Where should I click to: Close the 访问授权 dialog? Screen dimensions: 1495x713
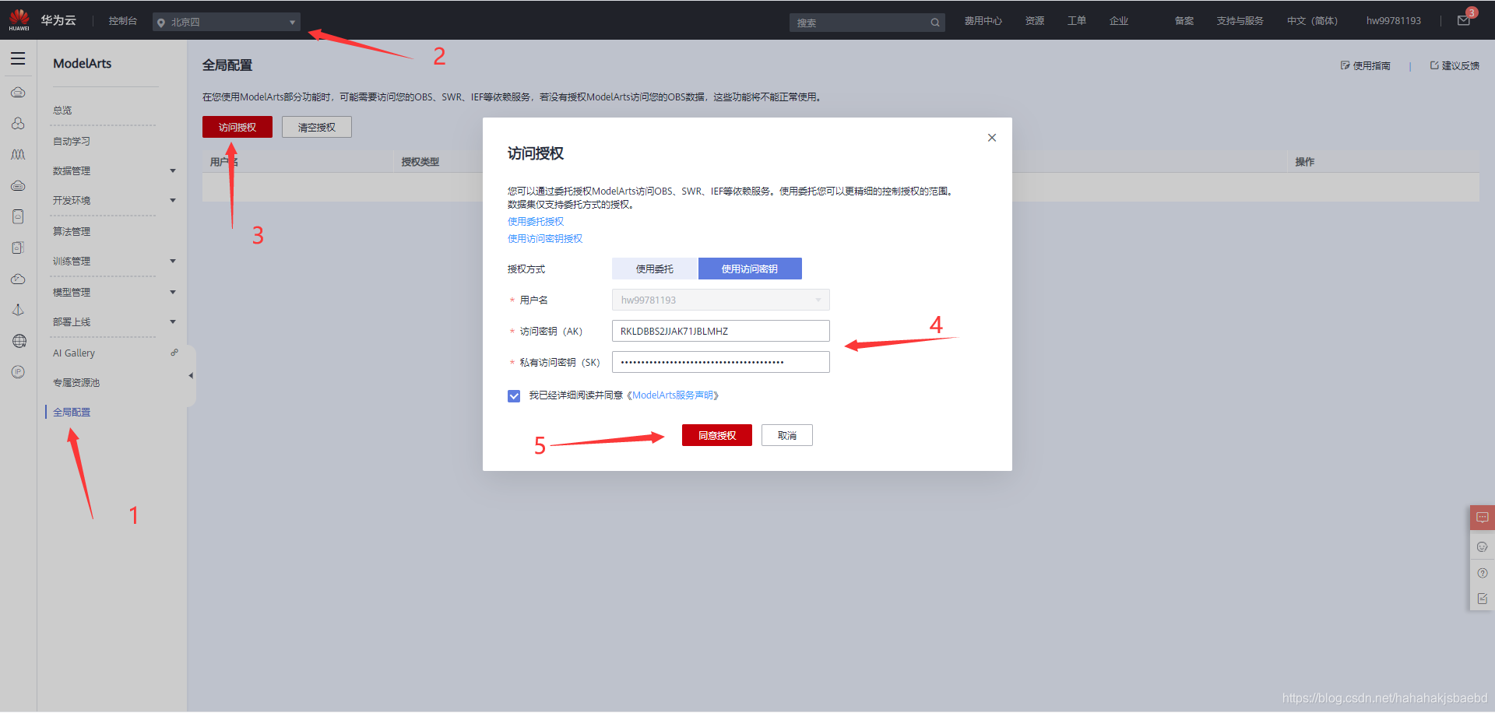(992, 138)
